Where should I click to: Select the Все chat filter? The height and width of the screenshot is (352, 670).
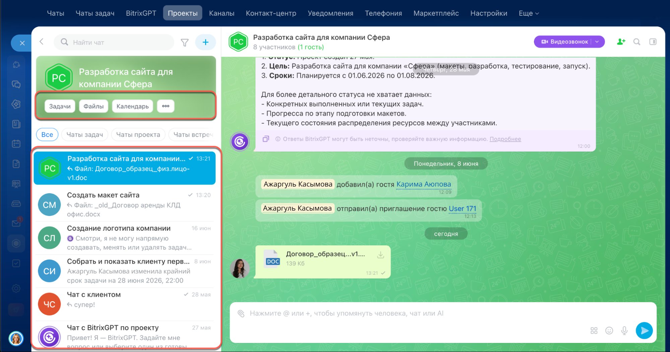tap(47, 134)
